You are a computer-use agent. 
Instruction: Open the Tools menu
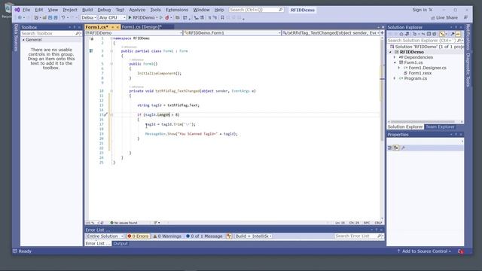coord(156,10)
